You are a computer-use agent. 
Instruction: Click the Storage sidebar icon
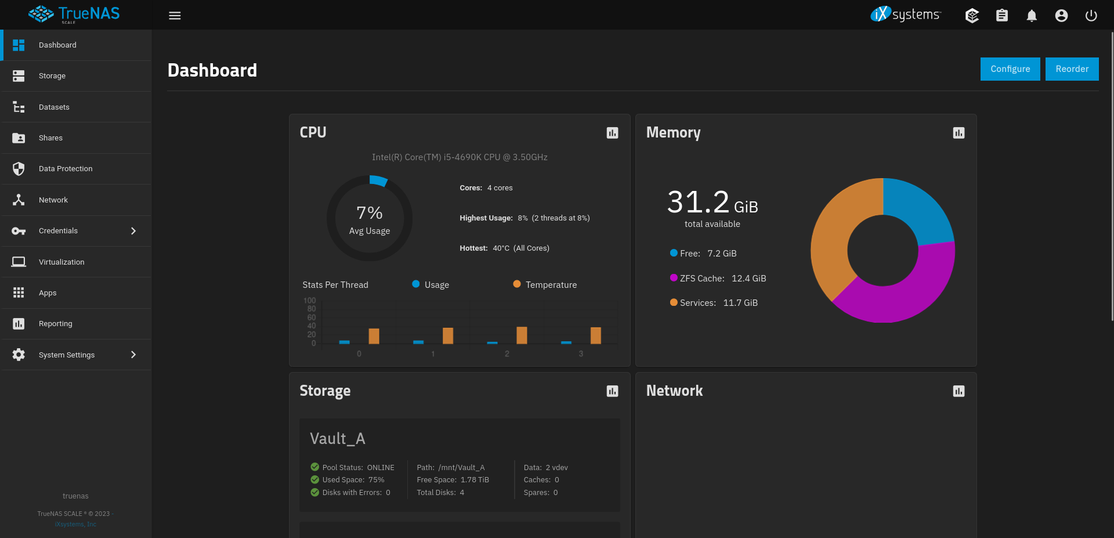[x=19, y=76]
